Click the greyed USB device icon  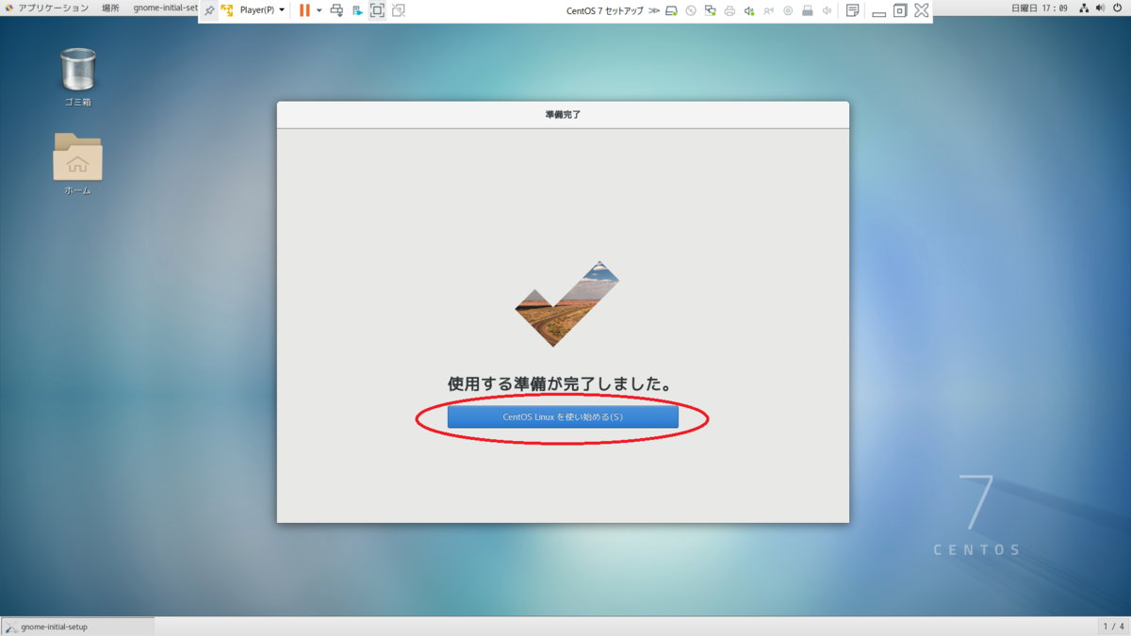tap(768, 10)
